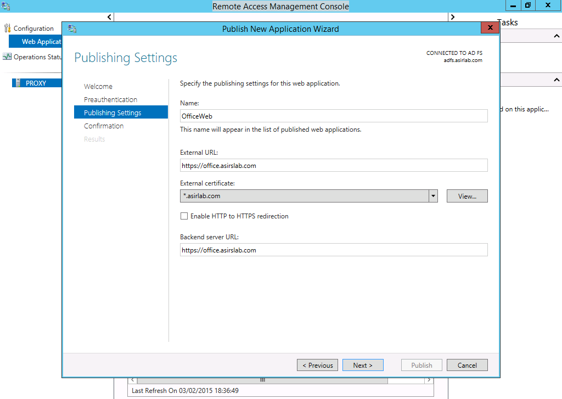Select the PROXY server entry
Image resolution: width=562 pixels, height=399 pixels.
(x=37, y=83)
